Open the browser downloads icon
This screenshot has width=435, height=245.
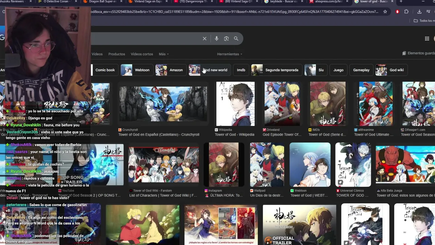click(419, 12)
